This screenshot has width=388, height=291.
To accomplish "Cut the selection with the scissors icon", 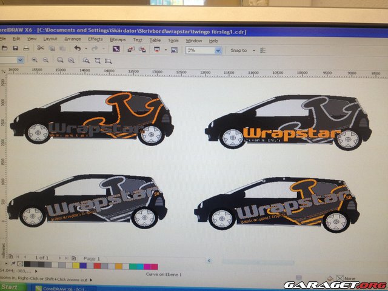I will click(x=40, y=48).
